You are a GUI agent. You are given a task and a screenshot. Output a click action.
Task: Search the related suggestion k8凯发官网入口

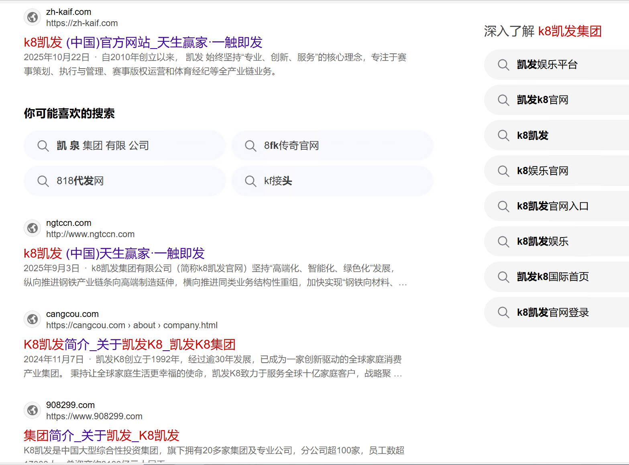click(556, 206)
